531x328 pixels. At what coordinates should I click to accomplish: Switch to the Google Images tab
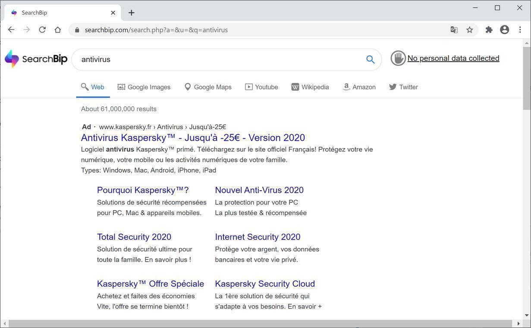pyautogui.click(x=144, y=87)
